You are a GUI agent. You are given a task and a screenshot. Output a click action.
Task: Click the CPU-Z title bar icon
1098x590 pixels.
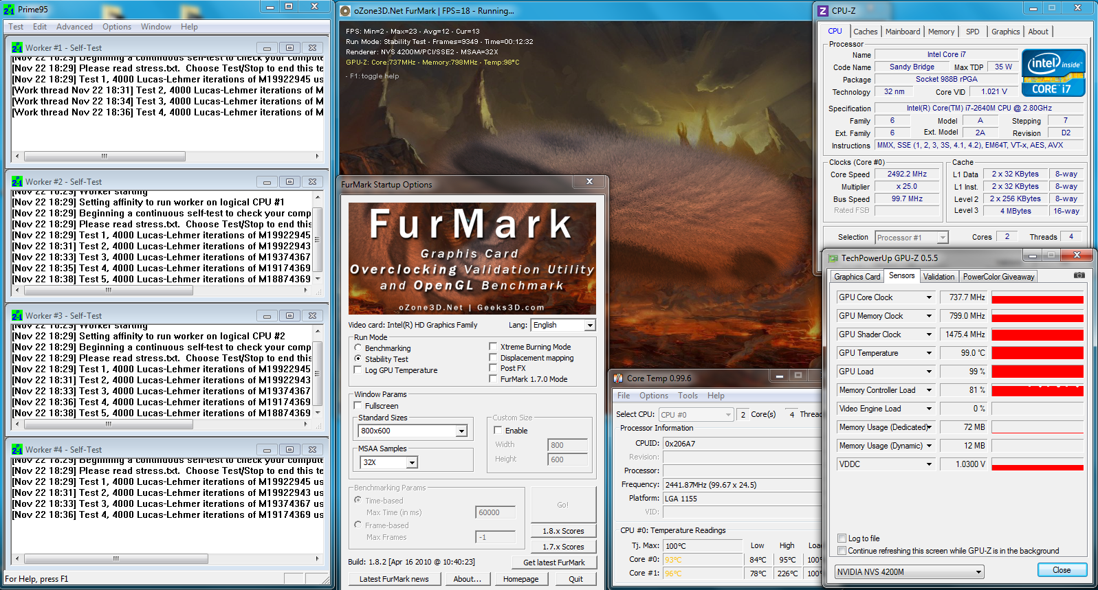(x=823, y=10)
